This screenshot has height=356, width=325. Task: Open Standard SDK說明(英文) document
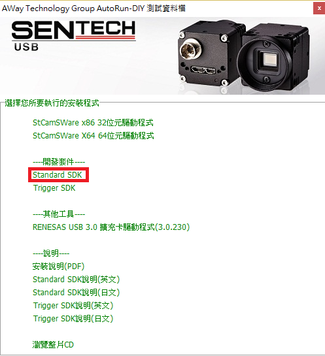coord(76,280)
